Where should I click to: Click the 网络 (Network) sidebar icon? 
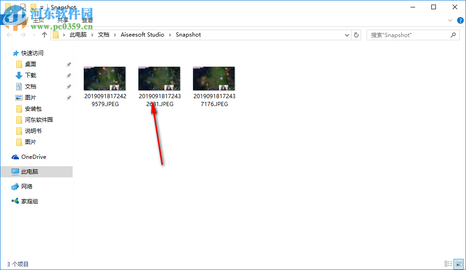[x=15, y=186]
